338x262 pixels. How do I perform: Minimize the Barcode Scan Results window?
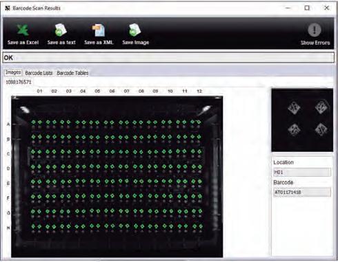[x=288, y=8]
